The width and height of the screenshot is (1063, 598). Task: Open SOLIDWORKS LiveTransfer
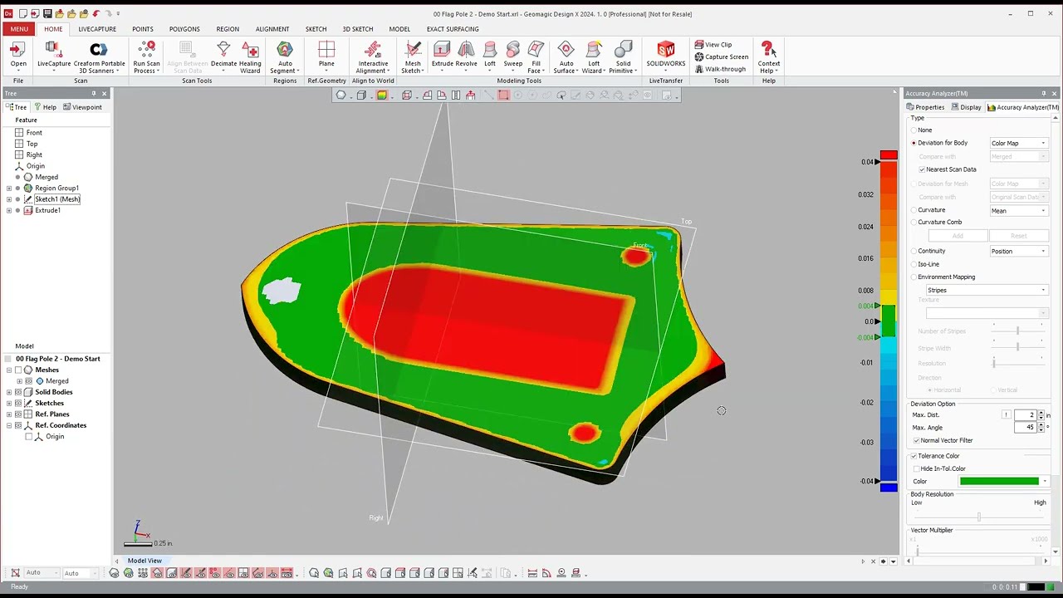666,56
